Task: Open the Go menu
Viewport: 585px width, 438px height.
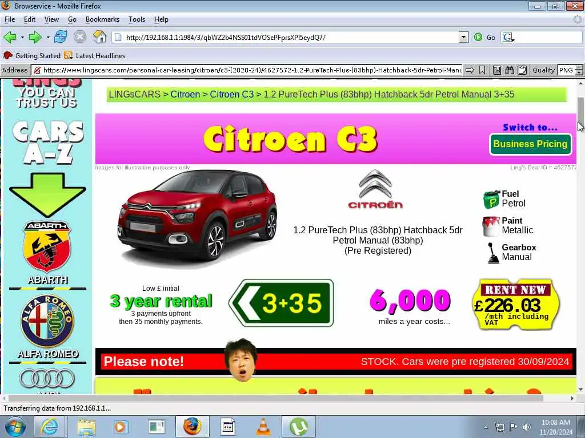Action: tap(72, 19)
